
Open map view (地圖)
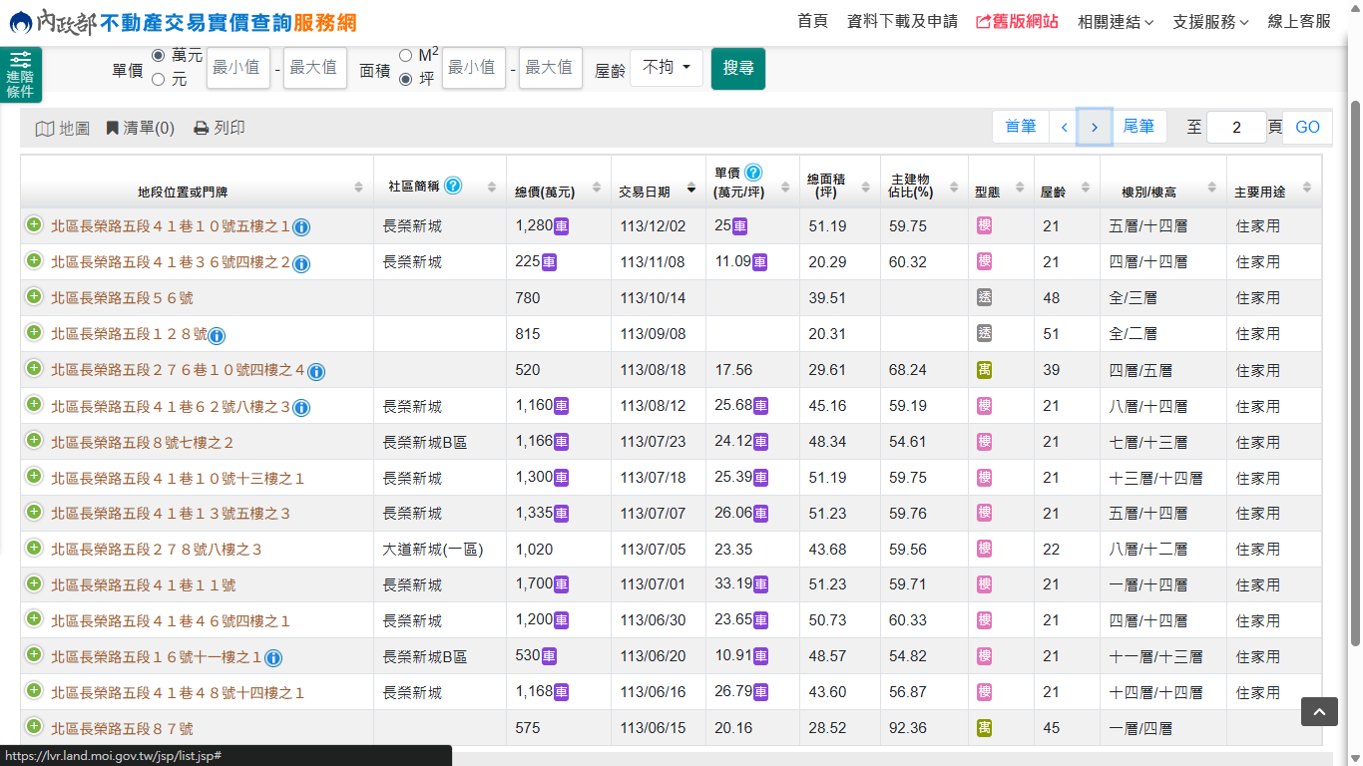pyautogui.click(x=63, y=129)
